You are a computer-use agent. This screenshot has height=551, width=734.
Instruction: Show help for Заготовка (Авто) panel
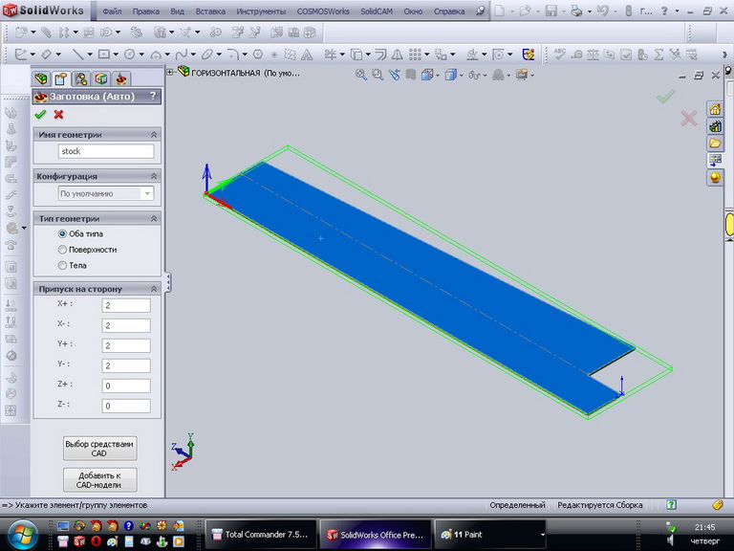(153, 96)
